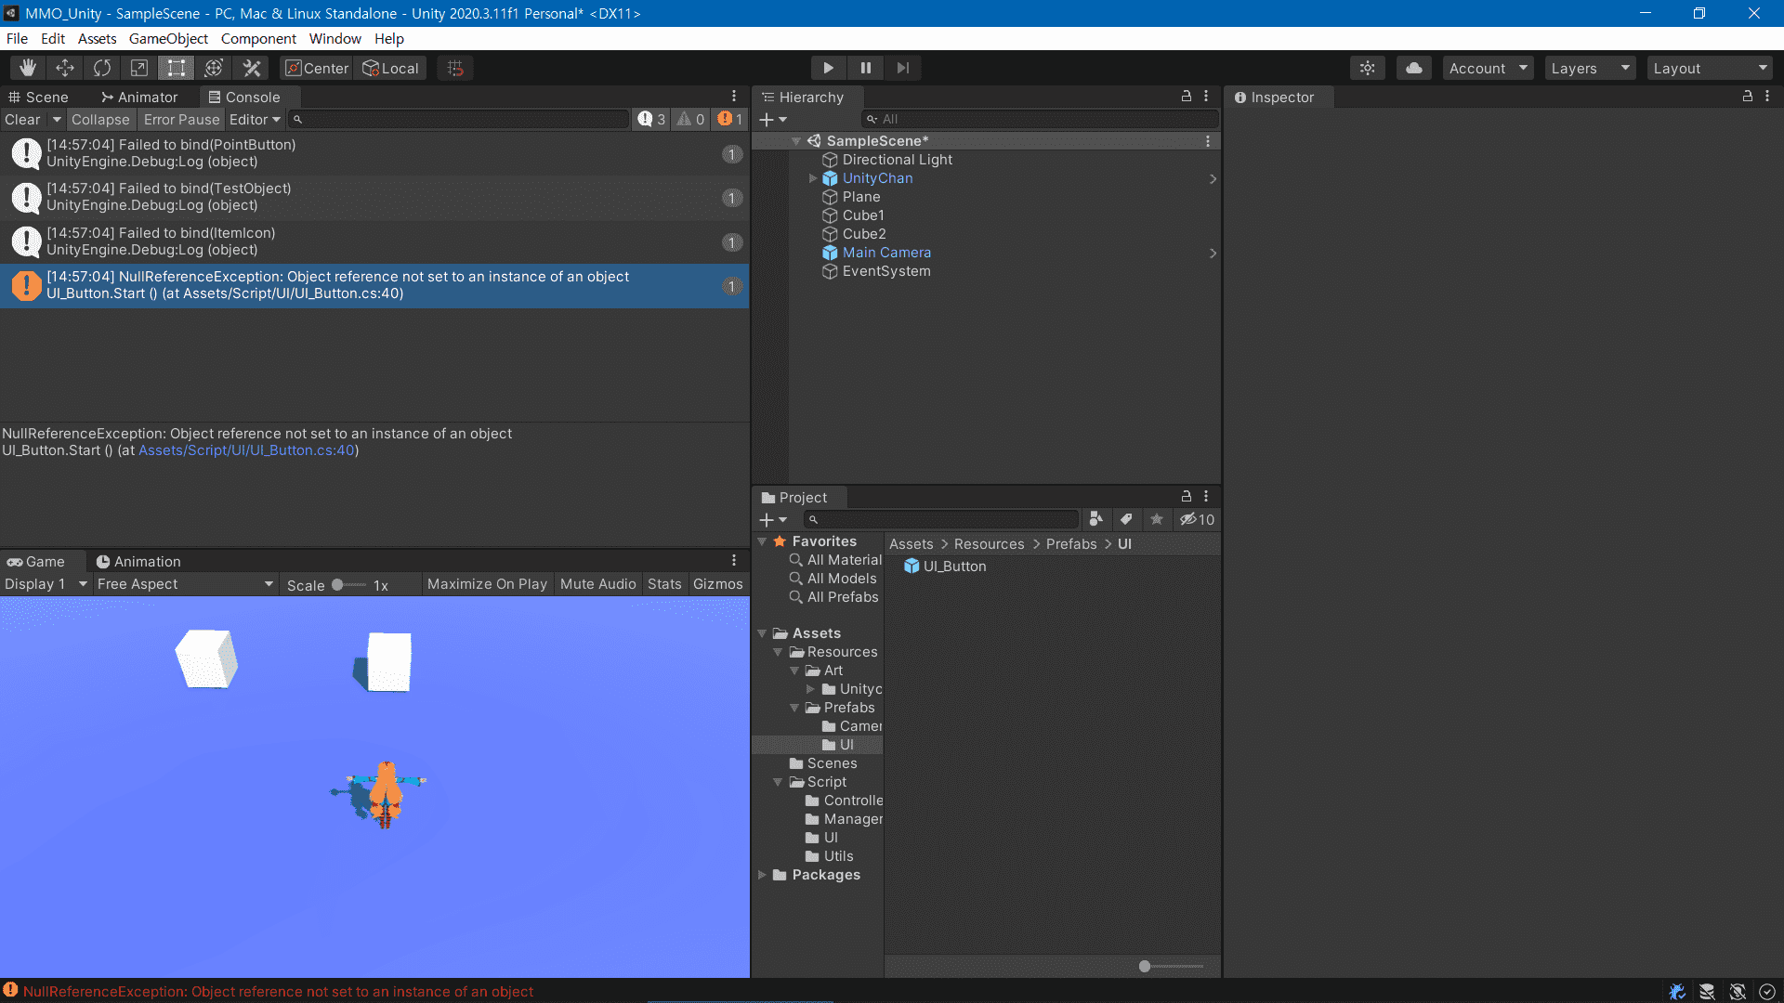Search by type in Project panel

click(x=1096, y=519)
